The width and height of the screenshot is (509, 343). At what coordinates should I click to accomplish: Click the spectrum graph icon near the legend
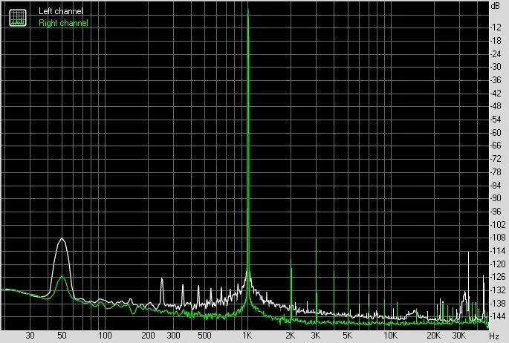point(18,18)
